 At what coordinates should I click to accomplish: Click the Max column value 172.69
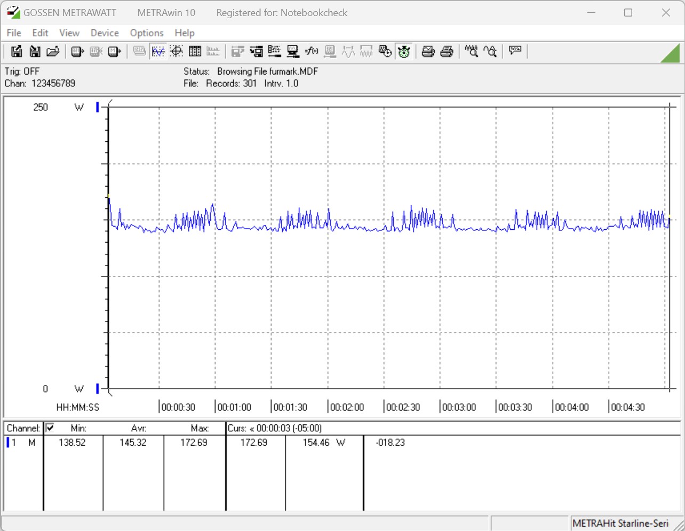click(x=194, y=442)
